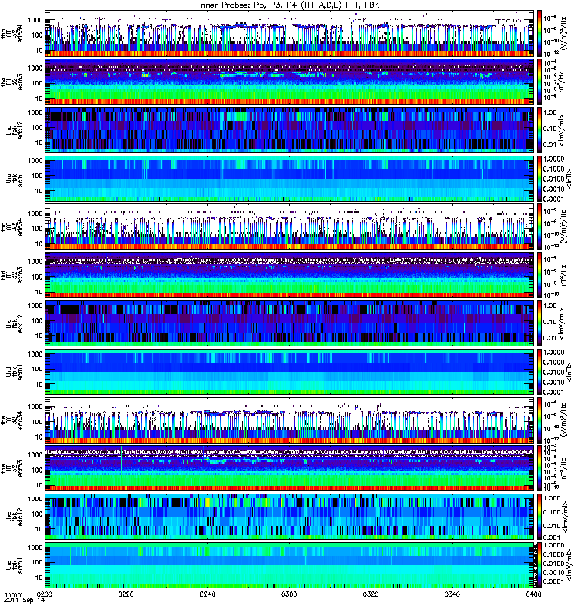Select the tha fbk edc12 filter bank panel
The height and width of the screenshot is (616, 578).
coord(290,130)
